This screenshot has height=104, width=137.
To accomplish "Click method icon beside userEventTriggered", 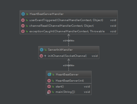I will pyautogui.click(x=23, y=20).
